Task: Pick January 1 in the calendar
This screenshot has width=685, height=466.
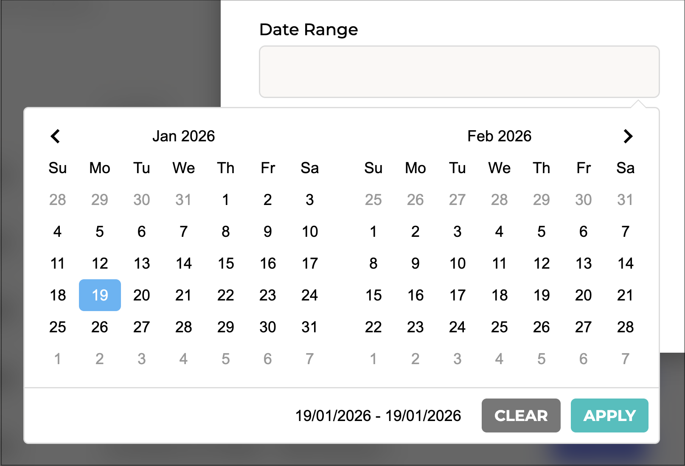Action: tap(225, 199)
